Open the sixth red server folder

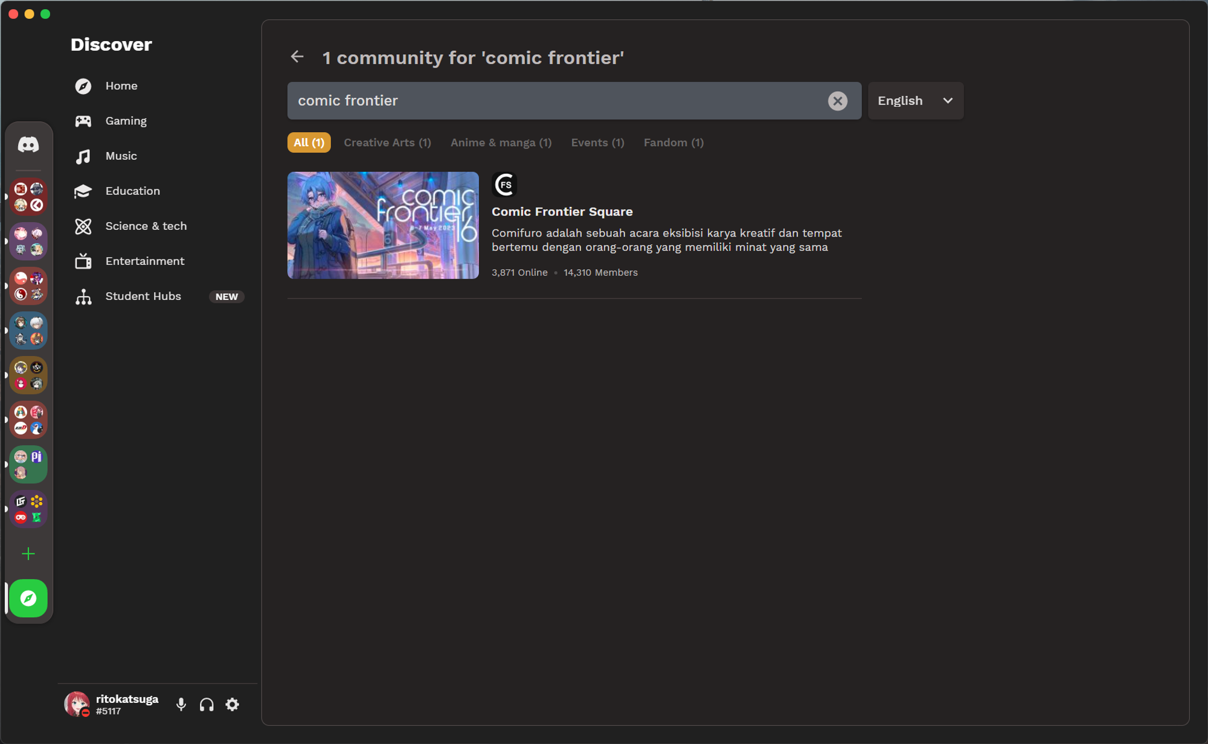[x=28, y=420]
